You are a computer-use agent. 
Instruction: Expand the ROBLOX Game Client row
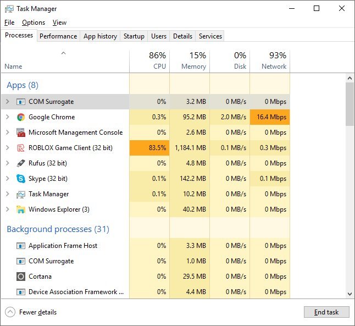tap(8, 148)
